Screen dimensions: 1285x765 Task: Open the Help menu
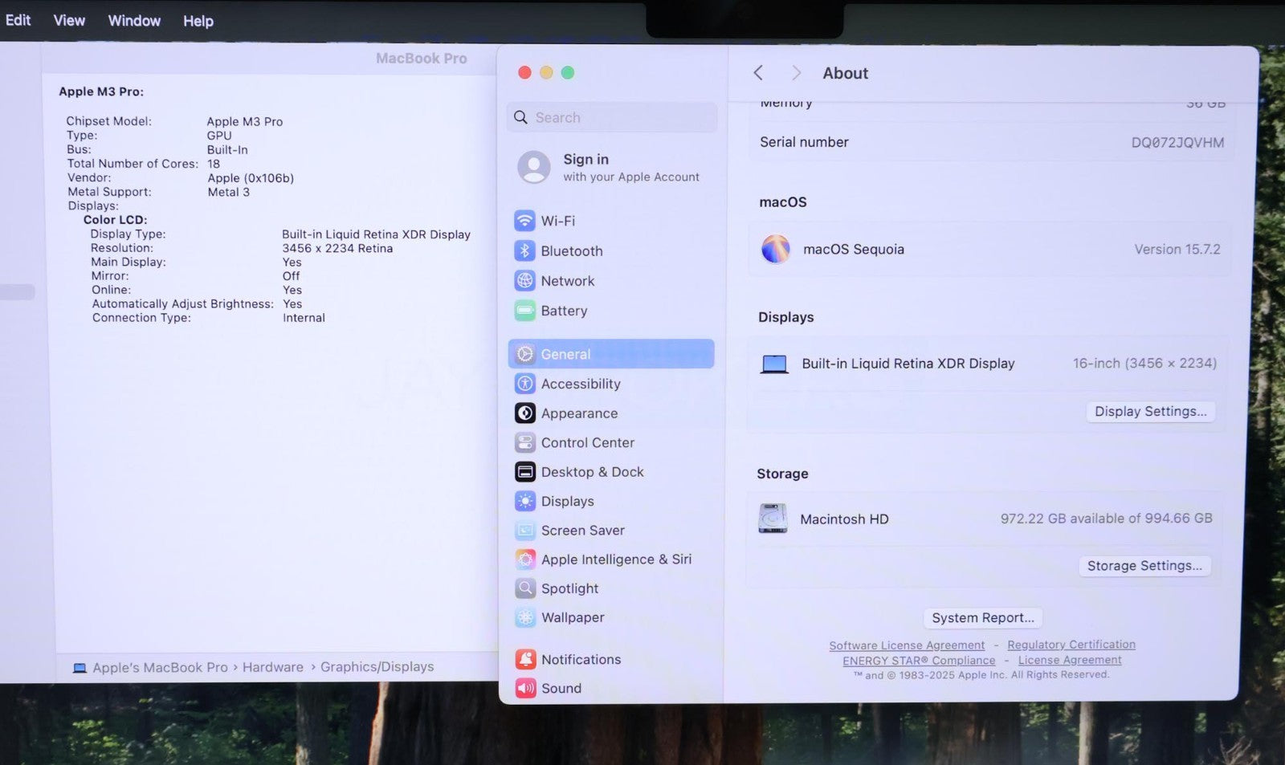pos(198,21)
